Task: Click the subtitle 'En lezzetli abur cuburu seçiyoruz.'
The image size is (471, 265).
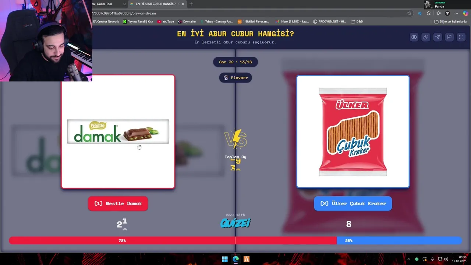Action: coord(235,42)
